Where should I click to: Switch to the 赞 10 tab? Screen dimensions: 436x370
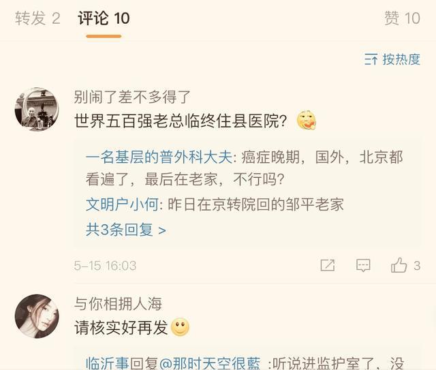402,18
